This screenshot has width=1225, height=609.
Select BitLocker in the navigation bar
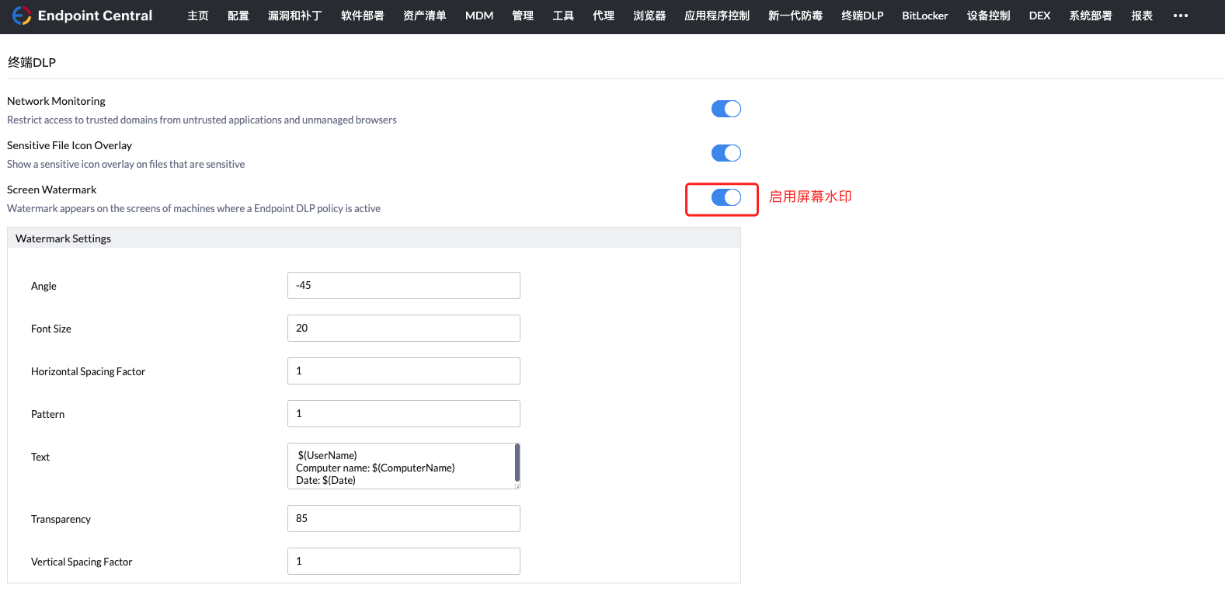click(x=924, y=16)
